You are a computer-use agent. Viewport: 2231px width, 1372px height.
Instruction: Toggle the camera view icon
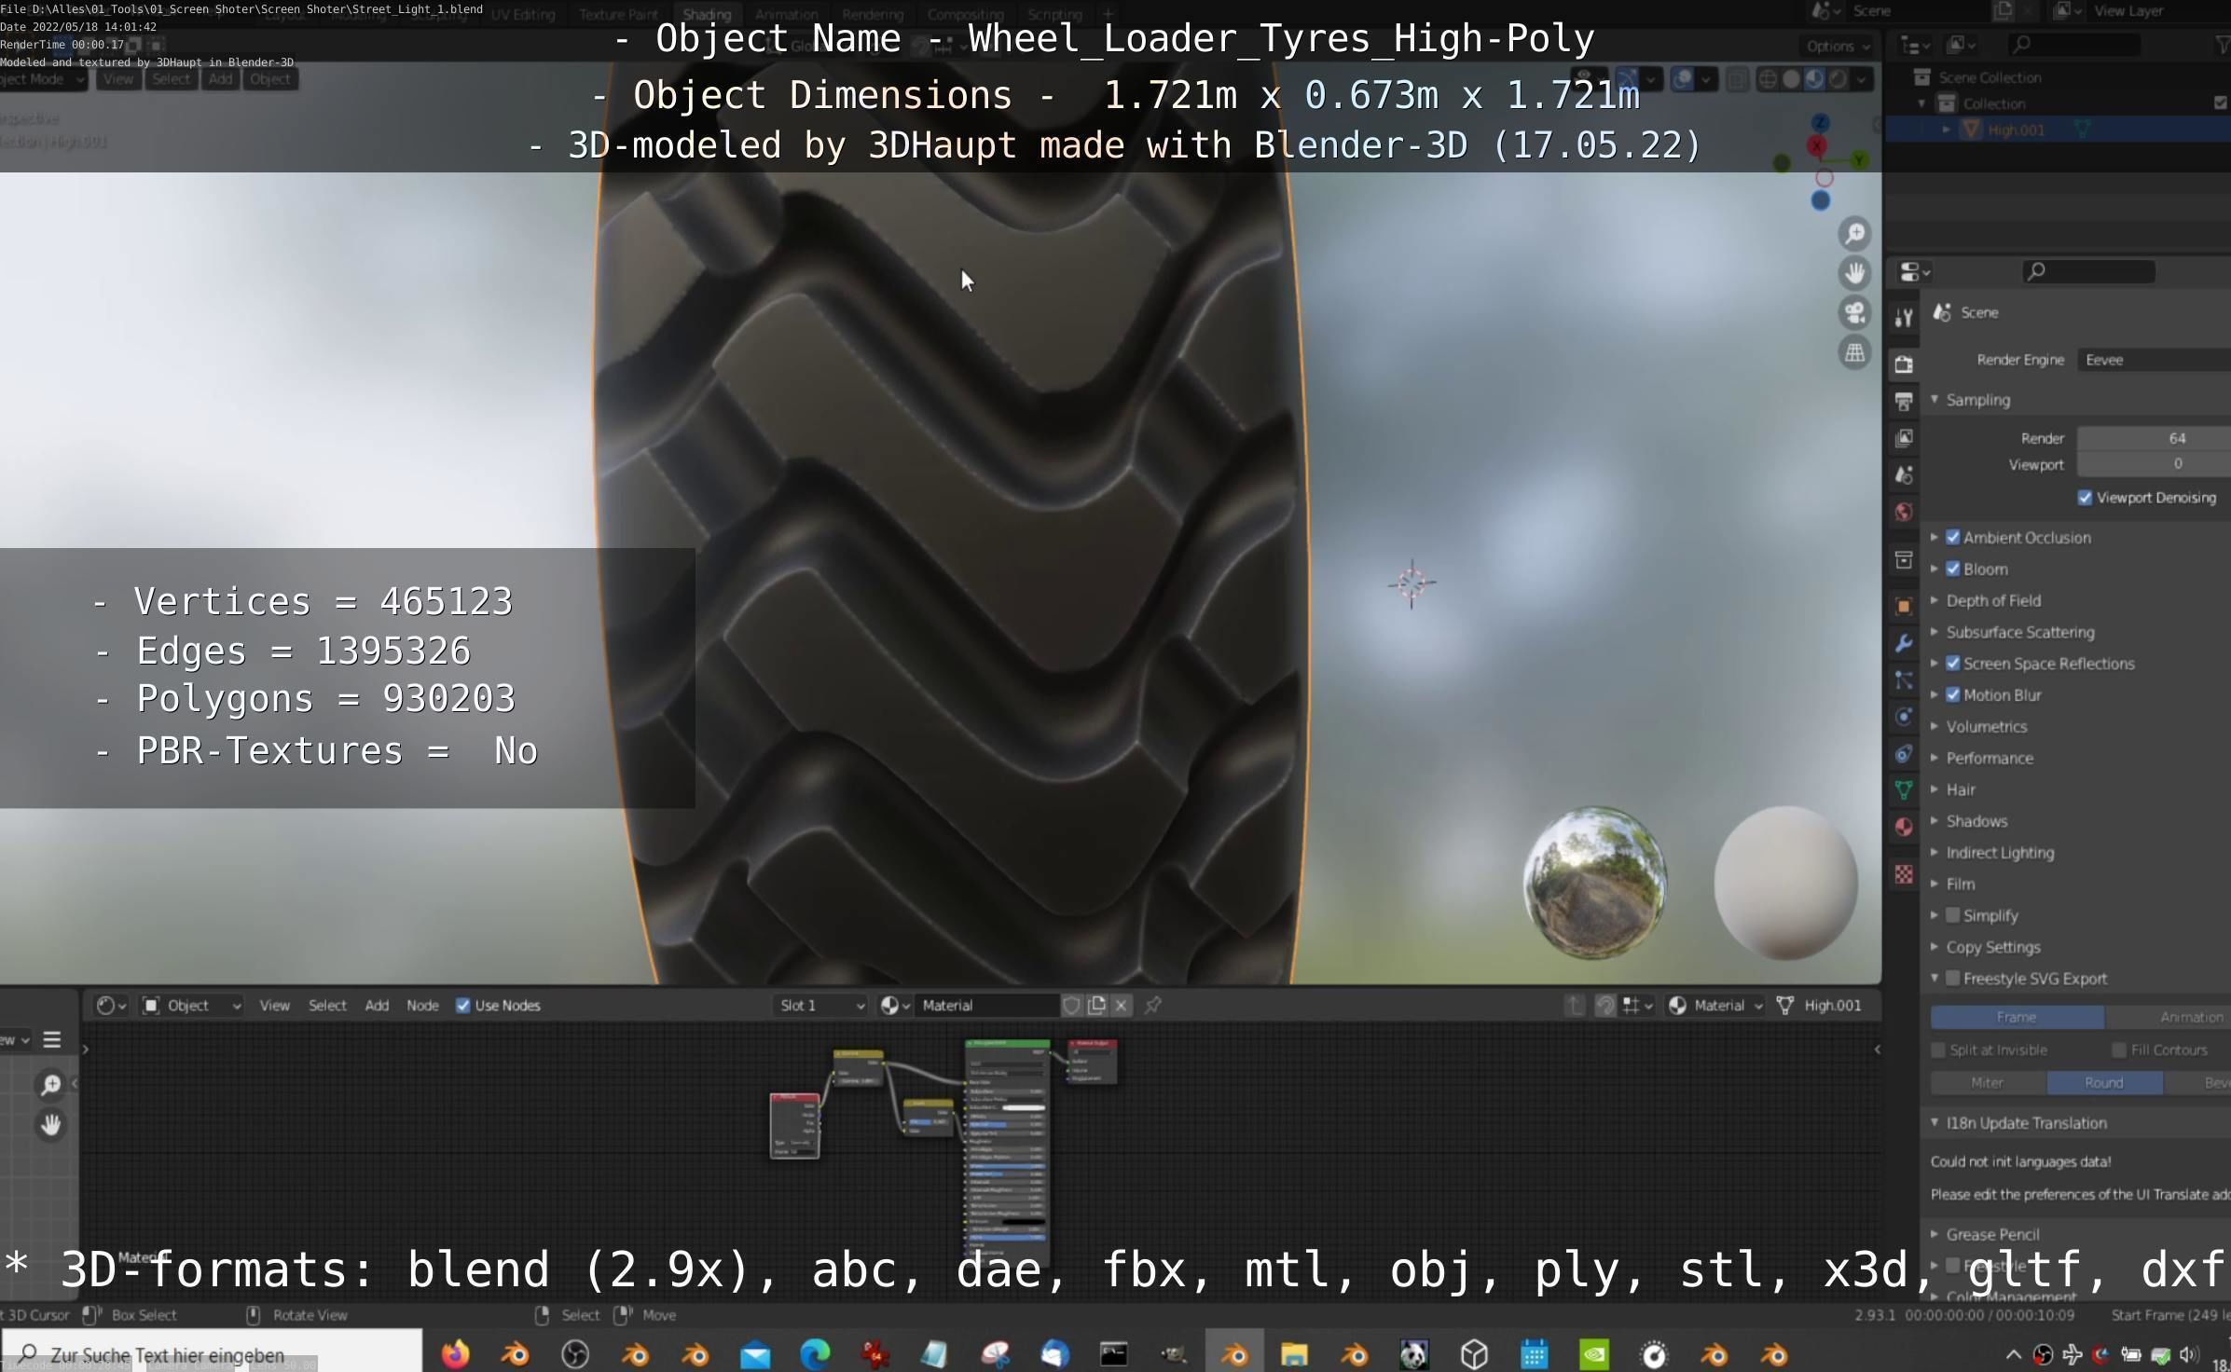1854,313
